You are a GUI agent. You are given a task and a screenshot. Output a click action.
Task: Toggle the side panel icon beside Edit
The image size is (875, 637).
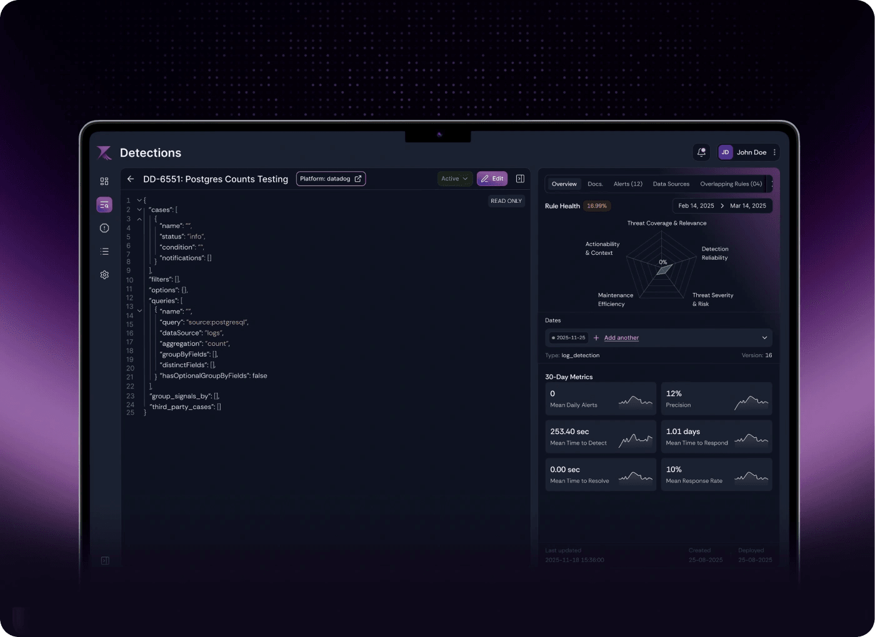[520, 179]
